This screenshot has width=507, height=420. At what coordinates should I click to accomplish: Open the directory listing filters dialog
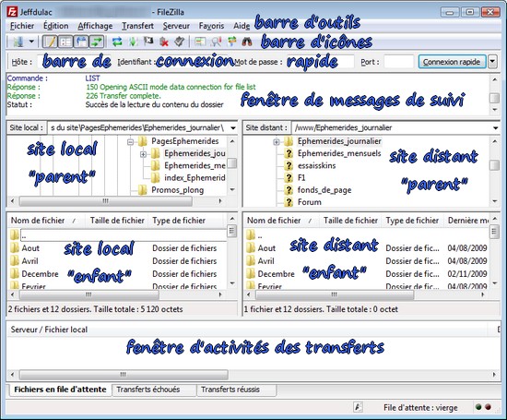(x=200, y=42)
